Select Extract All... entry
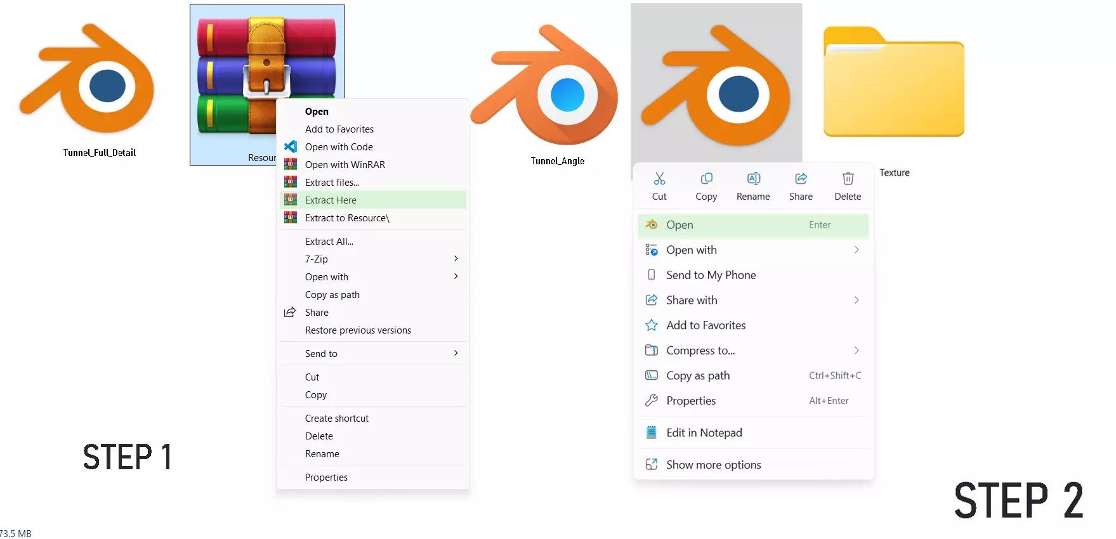Viewport: 1116px width, 539px height. 372,241
